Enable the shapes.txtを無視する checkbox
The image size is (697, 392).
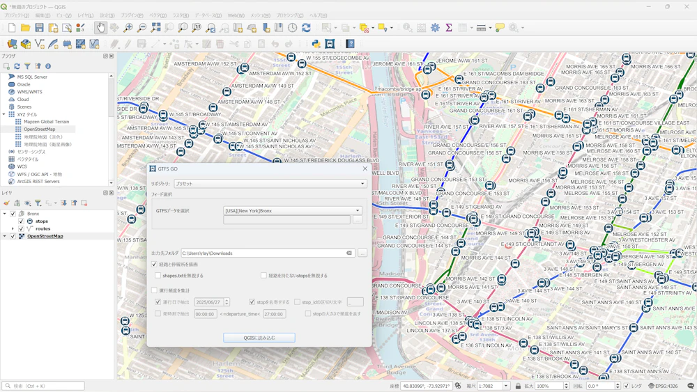(x=158, y=276)
